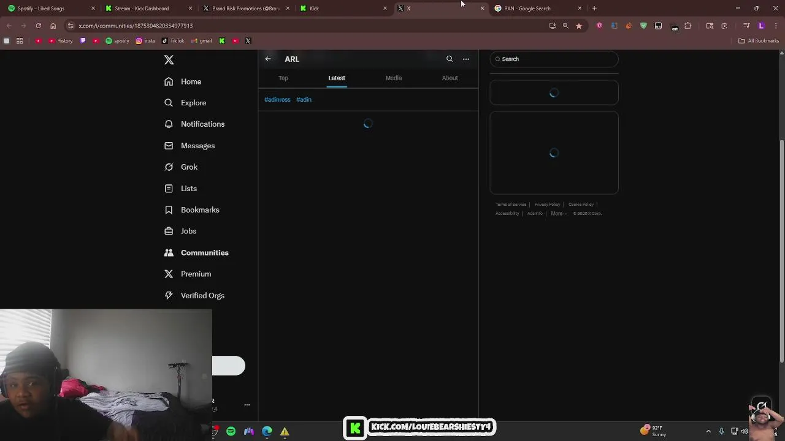This screenshot has height=441, width=785.
Task: Open the spotify bookmark
Action: coord(118,41)
